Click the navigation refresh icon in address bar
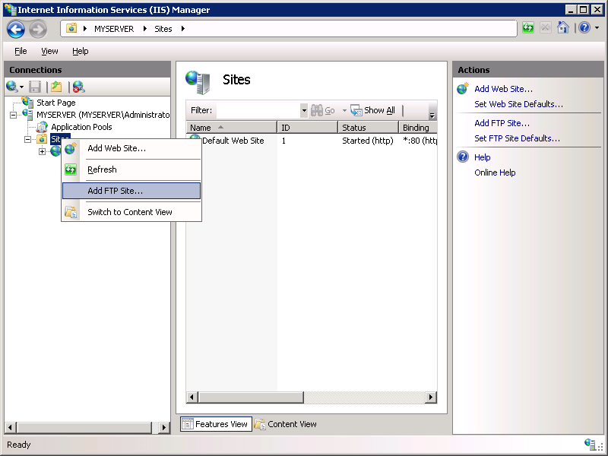The image size is (608, 456). click(x=527, y=29)
